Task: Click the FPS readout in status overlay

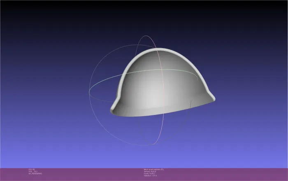Action: point(33,172)
